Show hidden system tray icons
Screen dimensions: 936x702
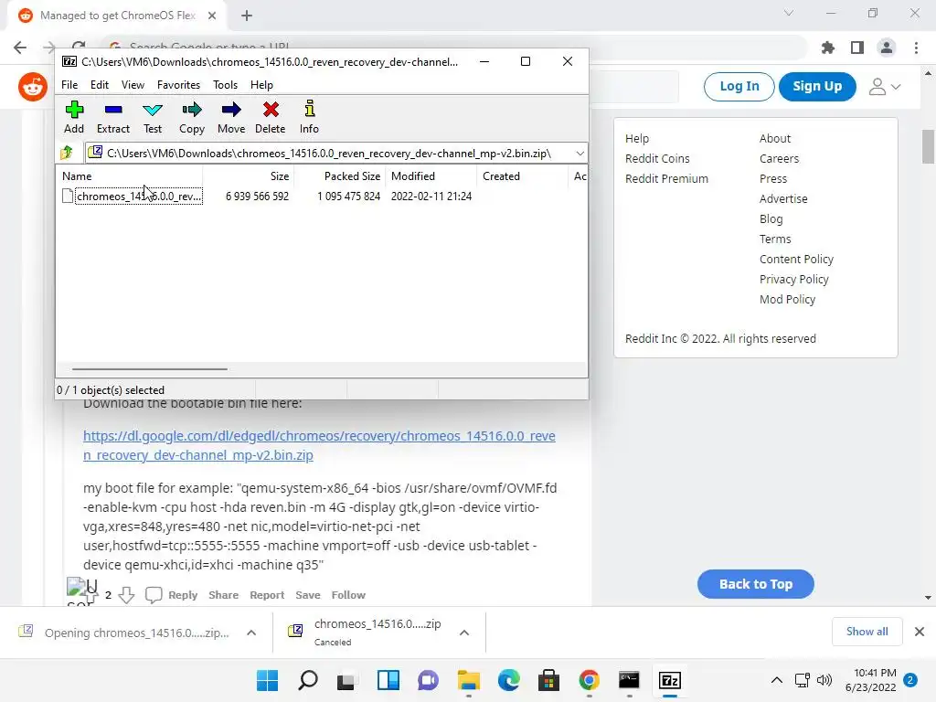coord(777,680)
